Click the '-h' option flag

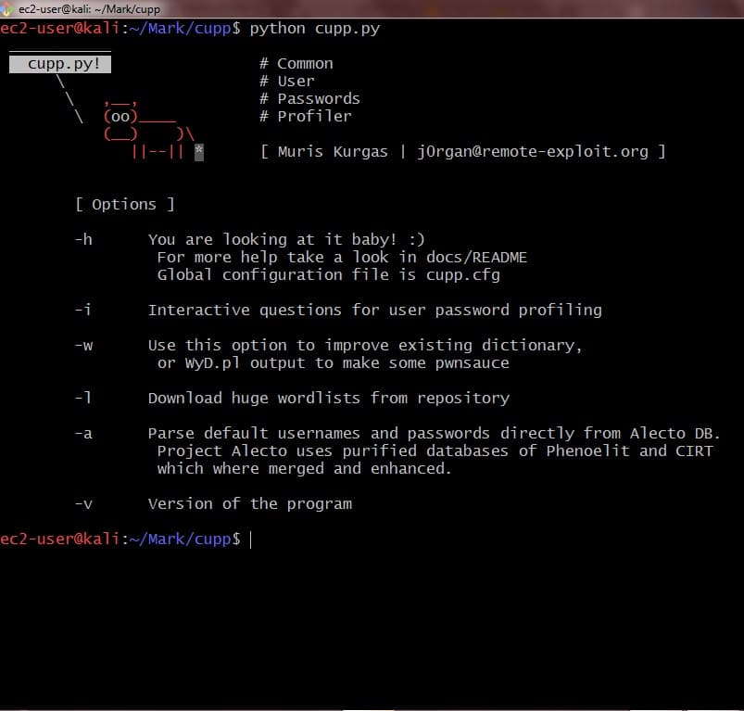(83, 239)
